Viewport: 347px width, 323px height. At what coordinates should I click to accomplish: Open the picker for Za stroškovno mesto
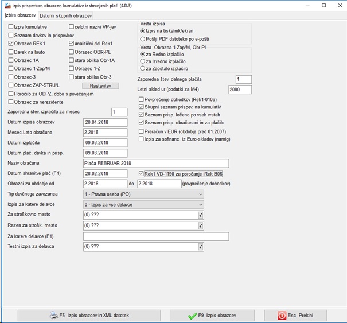click(x=201, y=215)
